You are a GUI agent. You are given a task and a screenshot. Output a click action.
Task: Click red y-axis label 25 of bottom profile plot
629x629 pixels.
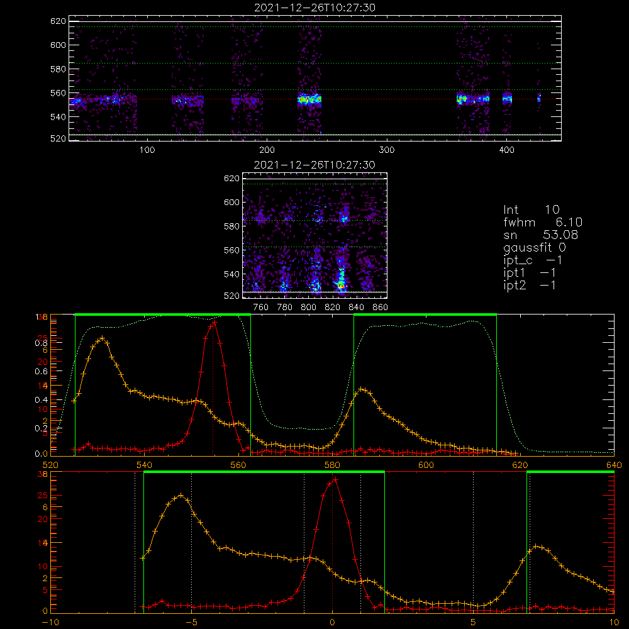tap(43, 496)
